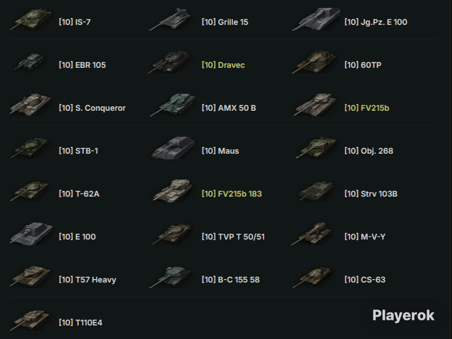Click the FV215b 183 highlighted label
Screen dimensions: 452x339
coord(232,194)
